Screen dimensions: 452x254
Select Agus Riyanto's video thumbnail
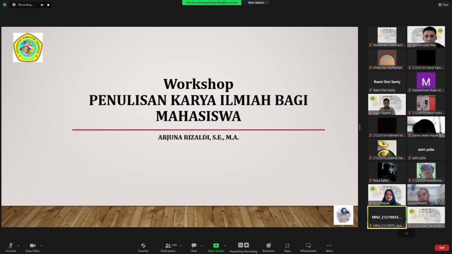(x=387, y=105)
